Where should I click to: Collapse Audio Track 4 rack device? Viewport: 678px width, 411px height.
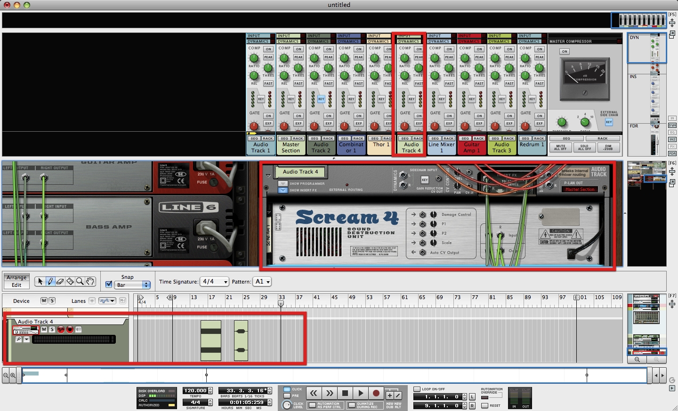[x=268, y=175]
